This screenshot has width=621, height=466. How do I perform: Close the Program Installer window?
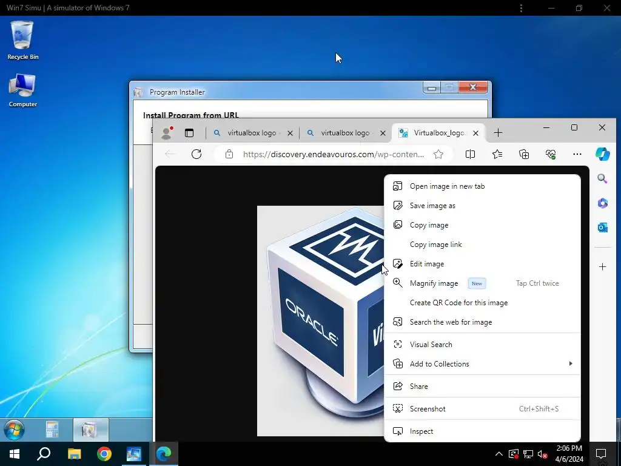(473, 87)
